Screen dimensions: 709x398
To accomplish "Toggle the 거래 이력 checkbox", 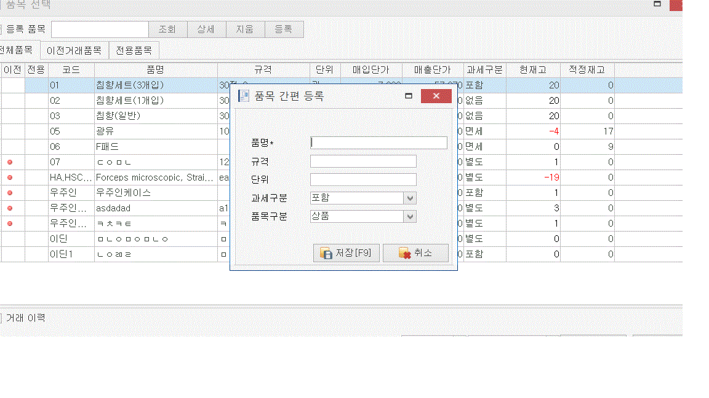I will tap(1, 318).
